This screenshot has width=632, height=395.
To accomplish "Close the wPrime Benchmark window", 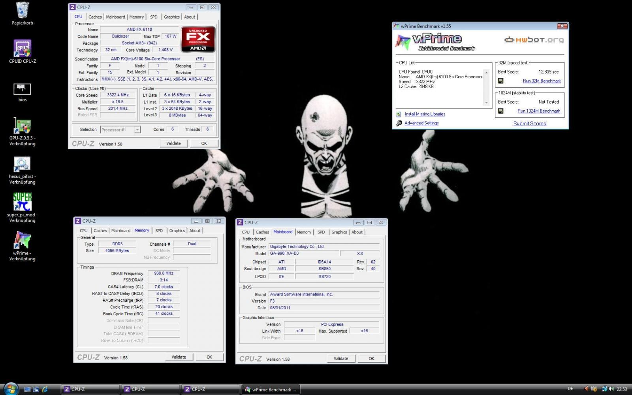I will coord(562,26).
